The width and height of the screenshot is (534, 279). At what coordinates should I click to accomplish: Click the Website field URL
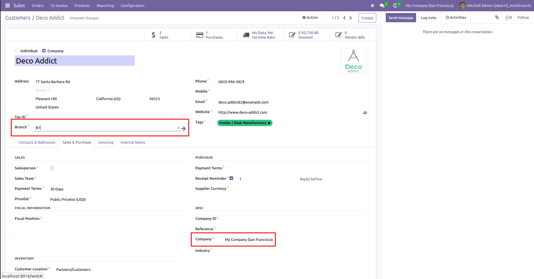pos(243,112)
